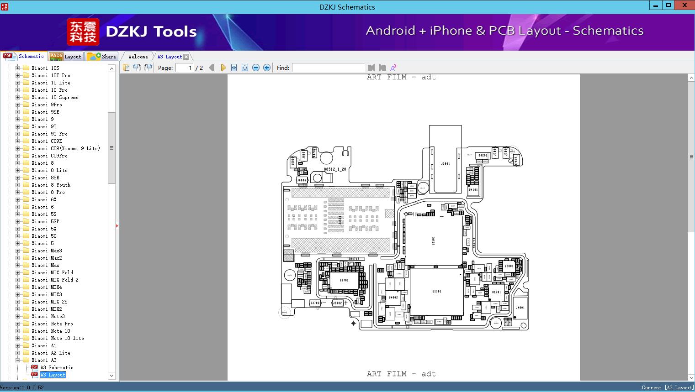
Task: Expand the Xiaomi 10S folder
Action: (17, 68)
